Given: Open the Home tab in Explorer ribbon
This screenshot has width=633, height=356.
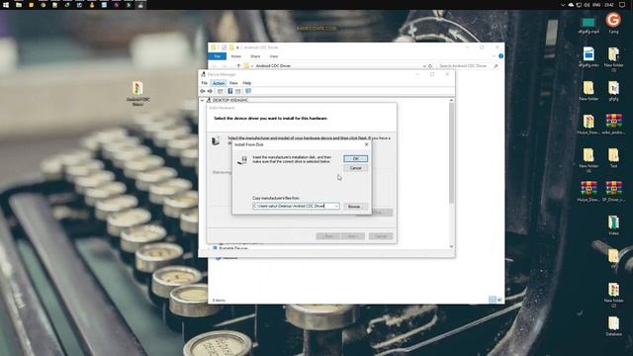Looking at the screenshot, I should click(x=235, y=56).
